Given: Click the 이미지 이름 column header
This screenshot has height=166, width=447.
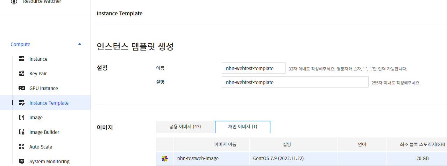Looking at the screenshot, I should point(212,144).
